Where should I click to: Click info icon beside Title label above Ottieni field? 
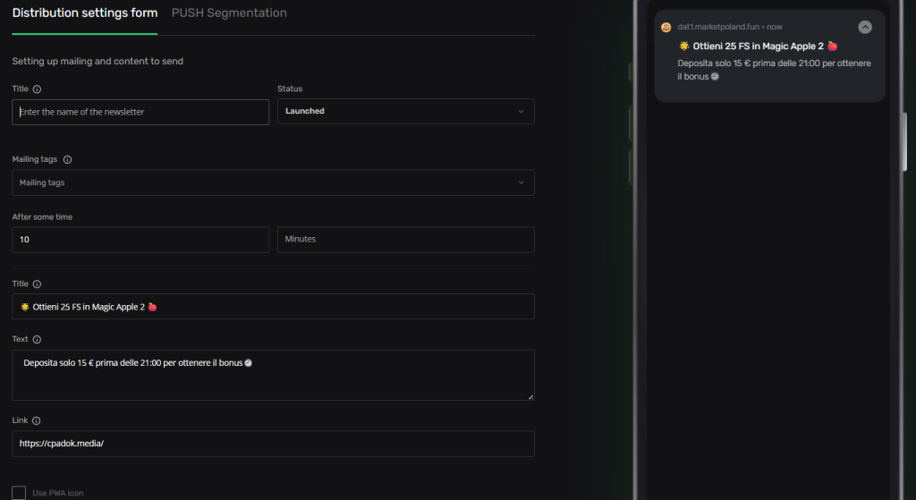[37, 284]
